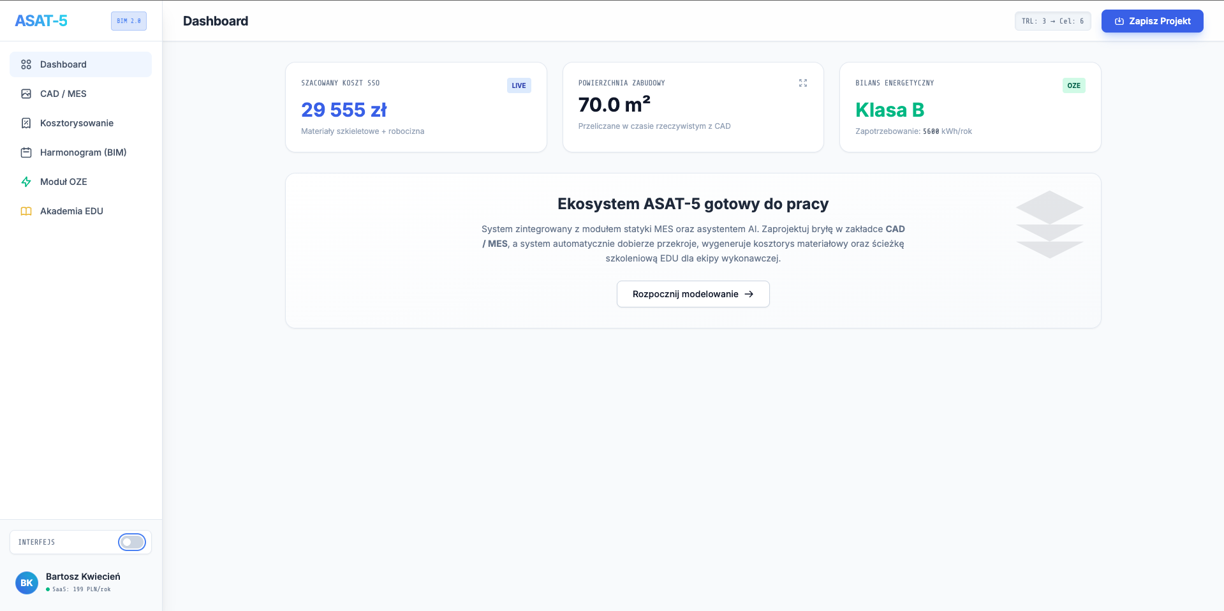1224x611 pixels.
Task: Select the Dashboard grid icon in sidebar
Action: [x=26, y=64]
